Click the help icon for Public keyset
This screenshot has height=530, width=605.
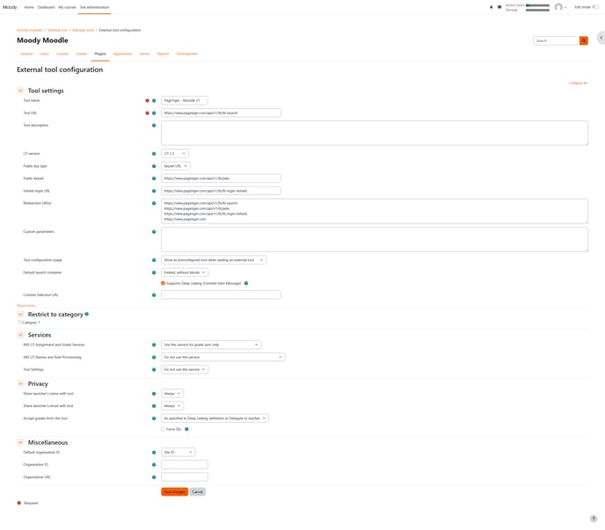(154, 178)
